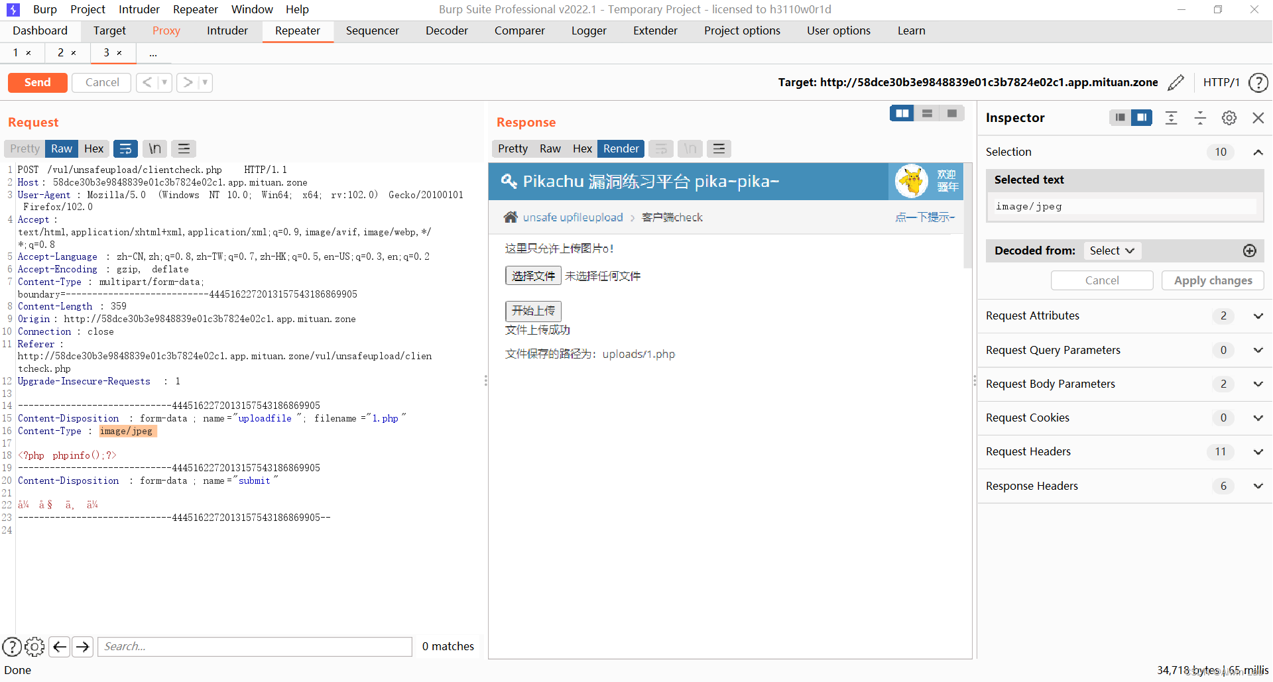Open forward history dropdown arrow

point(205,82)
